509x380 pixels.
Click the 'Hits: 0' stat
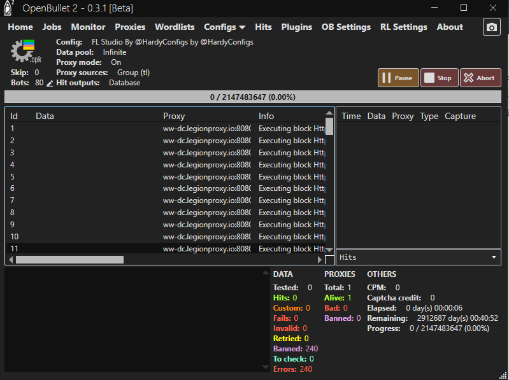coord(285,298)
